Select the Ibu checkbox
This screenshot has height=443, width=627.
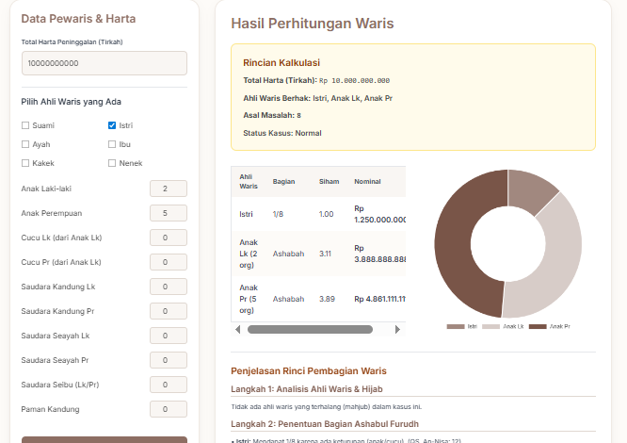[x=112, y=144]
